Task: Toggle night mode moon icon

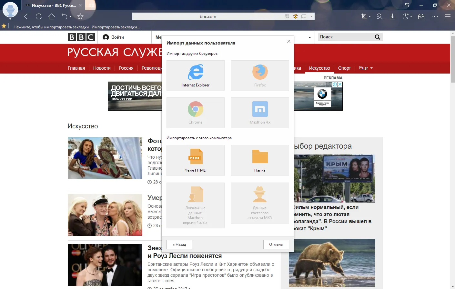Action: coord(406,16)
